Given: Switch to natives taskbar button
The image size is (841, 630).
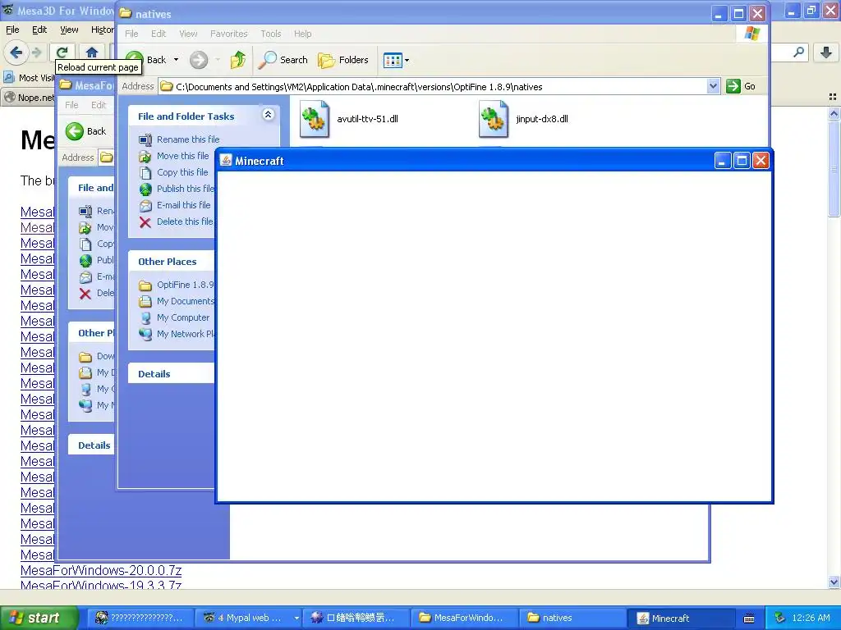Looking at the screenshot, I should pyautogui.click(x=572, y=618).
